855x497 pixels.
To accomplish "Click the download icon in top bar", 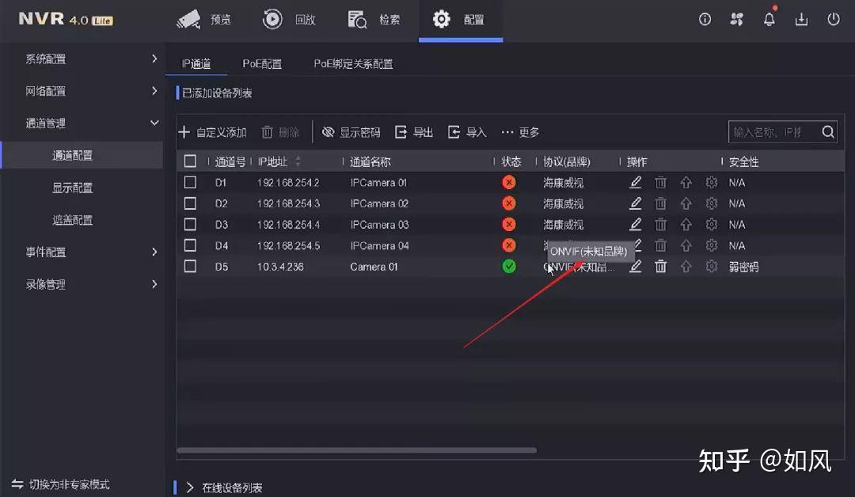I will coord(801,20).
